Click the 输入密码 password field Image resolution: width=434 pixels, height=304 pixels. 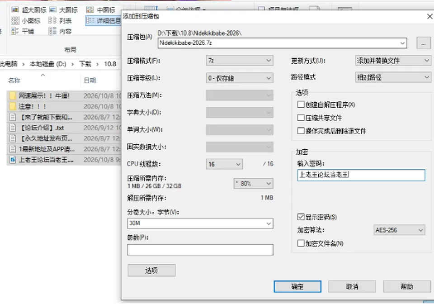click(x=361, y=175)
